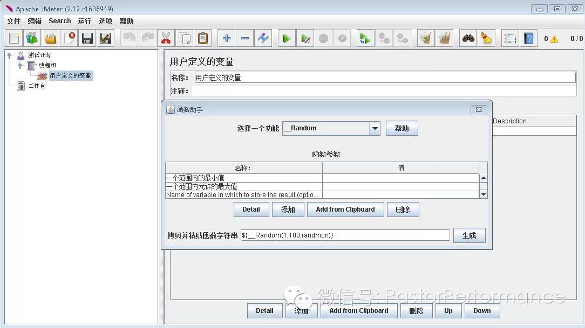585x328 pixels.
Task: Click value cell for 一个范围内允许的最大值
Action: click(400, 186)
